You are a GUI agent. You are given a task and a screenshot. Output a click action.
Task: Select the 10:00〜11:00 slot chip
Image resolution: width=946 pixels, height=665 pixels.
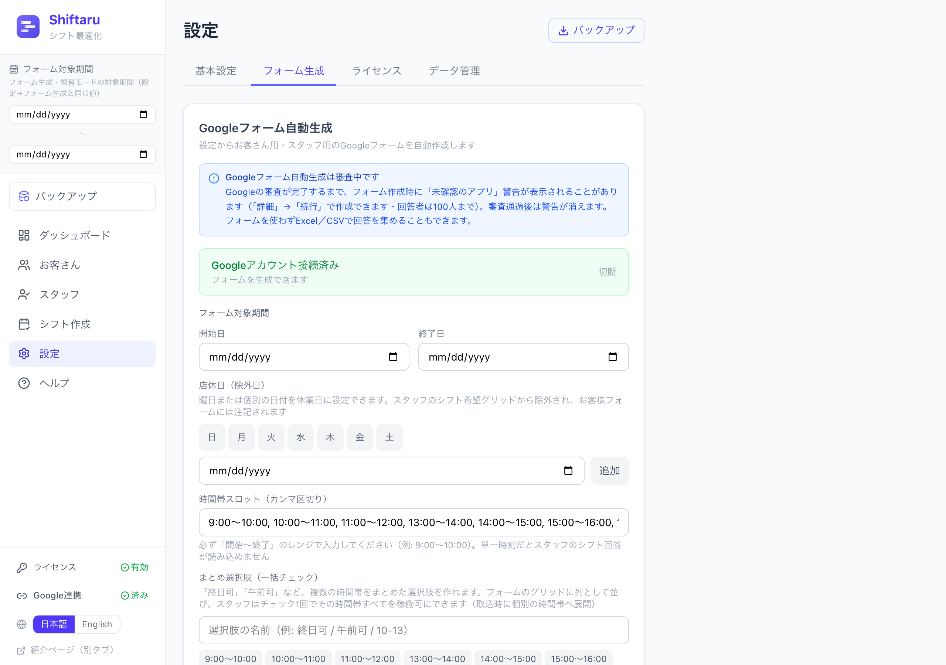[x=298, y=659]
